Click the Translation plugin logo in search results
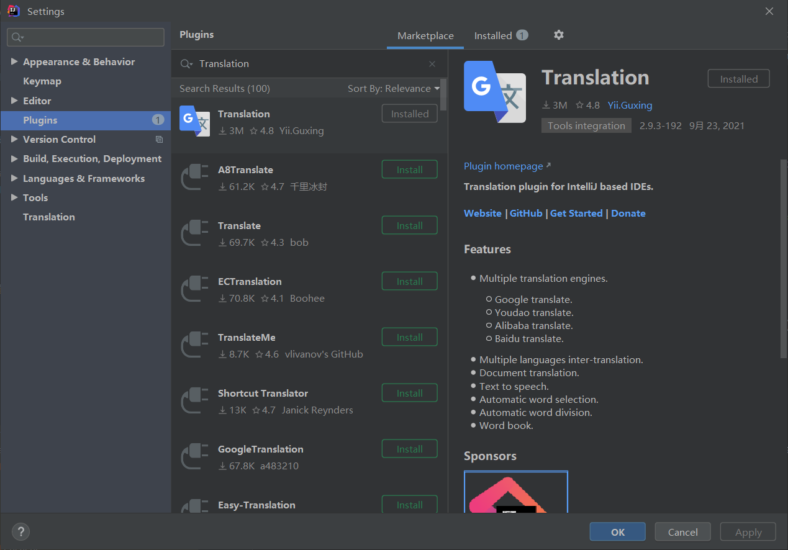Screen dimensions: 788x550 [194, 121]
